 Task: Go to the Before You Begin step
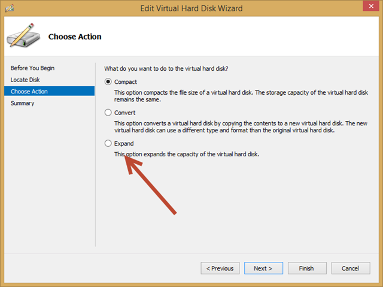pyautogui.click(x=32, y=68)
